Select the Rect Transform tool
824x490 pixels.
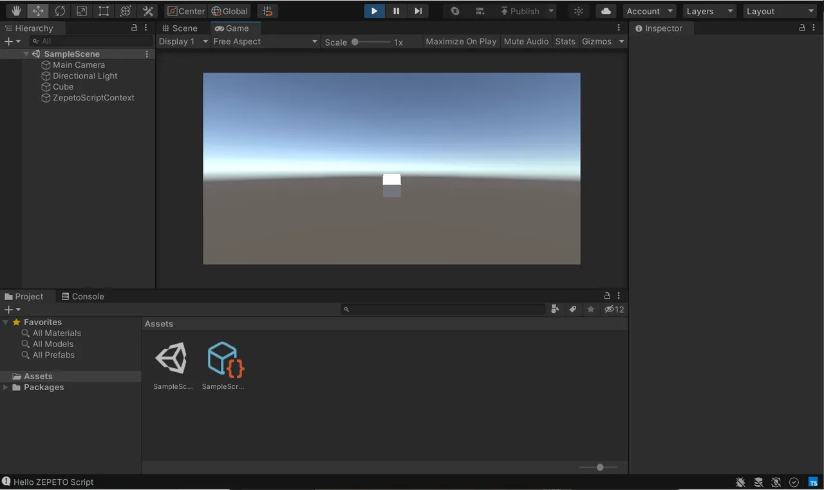coord(104,11)
